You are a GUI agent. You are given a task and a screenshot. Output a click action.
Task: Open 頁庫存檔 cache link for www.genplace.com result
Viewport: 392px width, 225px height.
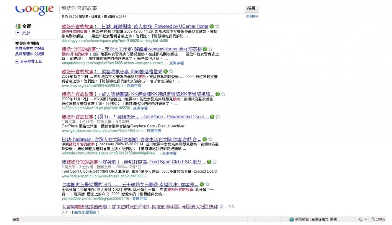point(154,131)
